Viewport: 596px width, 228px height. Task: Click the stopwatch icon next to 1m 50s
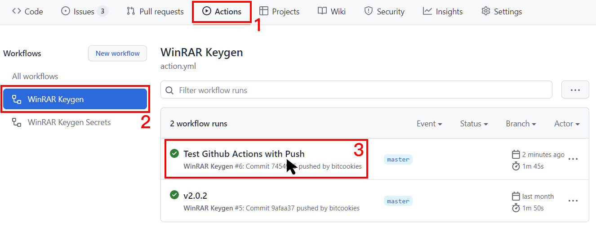(516, 208)
